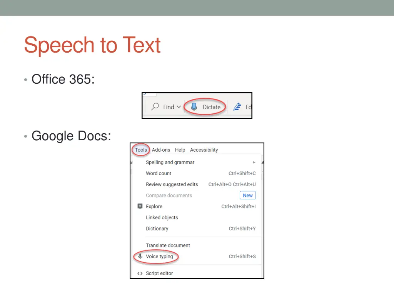Viewport: 394px width, 295px height.
Task: Click the Office 365 bullet text
Action: (x=63, y=79)
